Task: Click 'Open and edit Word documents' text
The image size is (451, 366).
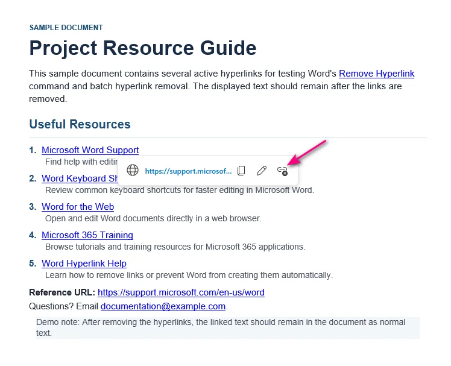Action: pyautogui.click(x=153, y=219)
